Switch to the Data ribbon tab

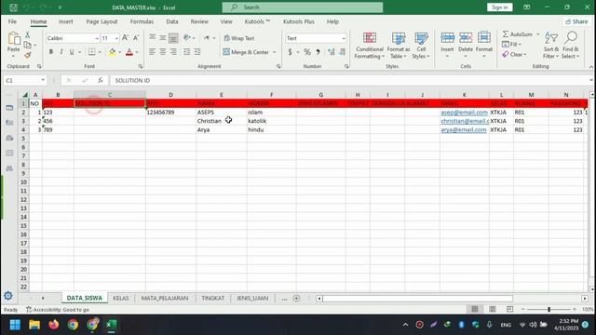click(x=172, y=21)
